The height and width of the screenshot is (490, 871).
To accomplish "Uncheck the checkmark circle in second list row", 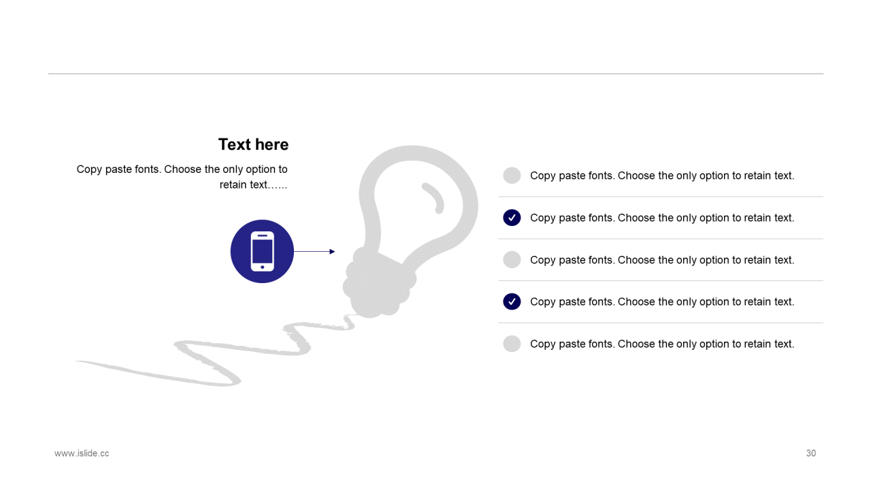I will coord(512,218).
